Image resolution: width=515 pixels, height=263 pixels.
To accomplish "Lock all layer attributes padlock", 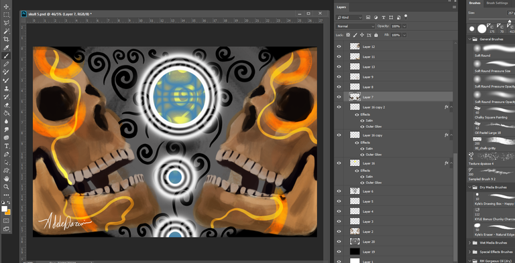I will tap(376, 35).
